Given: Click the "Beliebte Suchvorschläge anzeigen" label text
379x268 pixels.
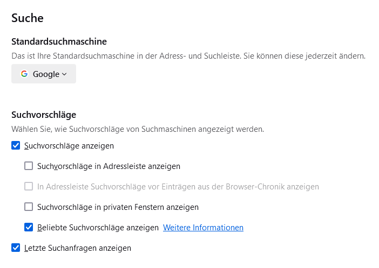Looking at the screenshot, I should [98, 228].
